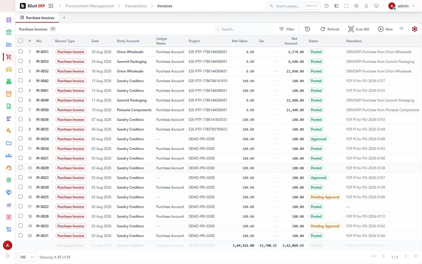This screenshot has width=422, height=264.
Task: Click narration P2P PI for PO-2026-0157
Action: pyautogui.click(x=366, y=81)
